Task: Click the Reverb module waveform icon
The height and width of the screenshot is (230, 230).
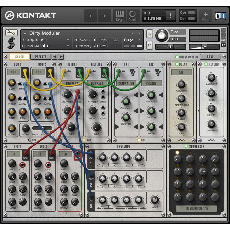Action: pyautogui.click(x=212, y=140)
